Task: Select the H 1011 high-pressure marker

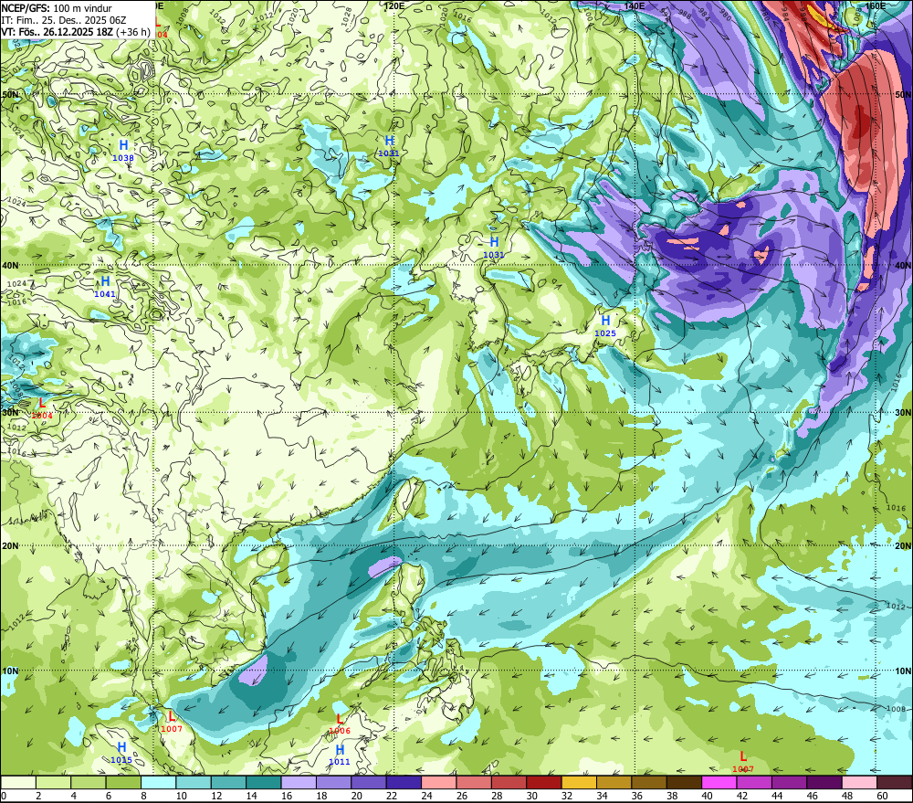Action: tap(340, 754)
